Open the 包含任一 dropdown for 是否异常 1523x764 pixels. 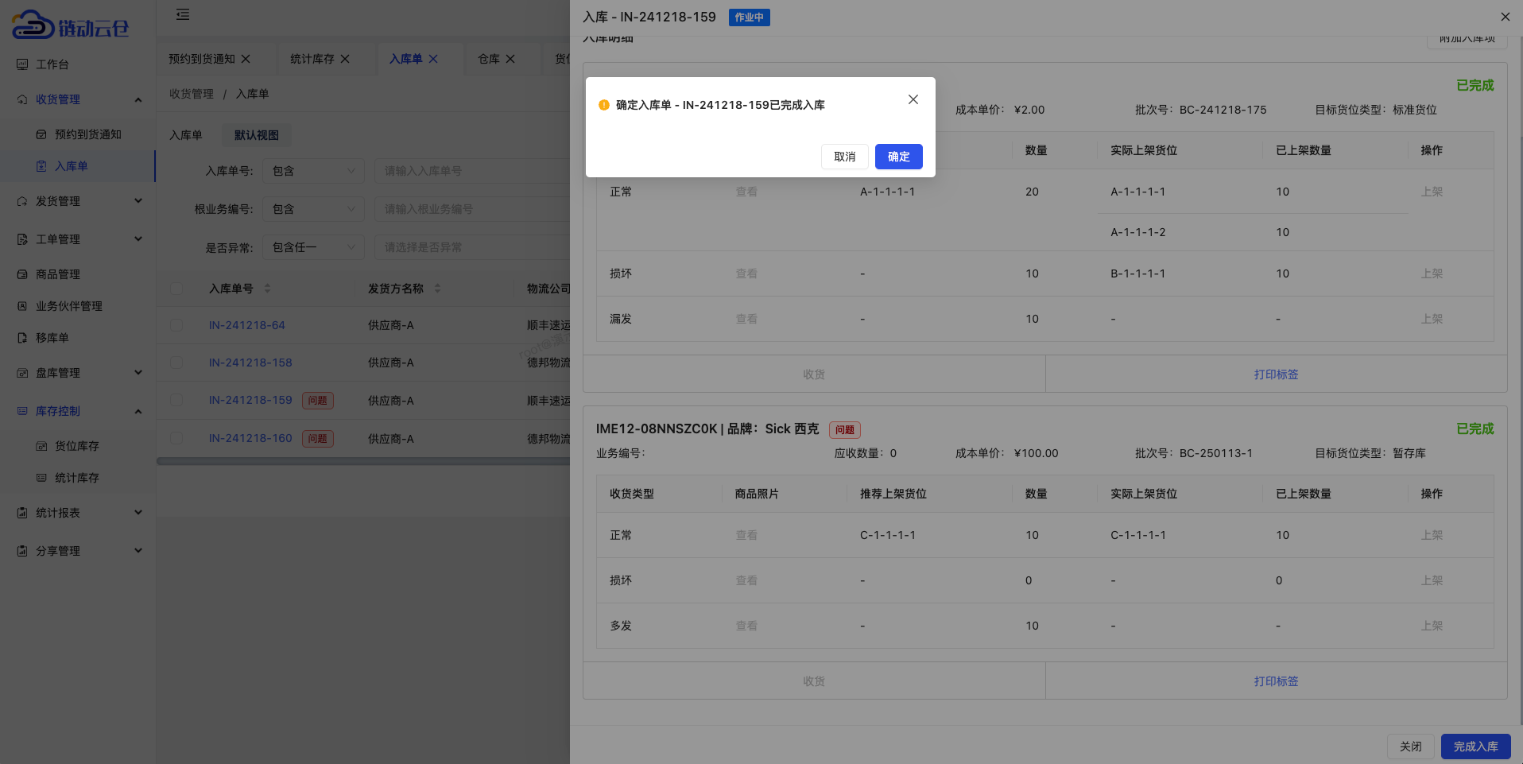click(313, 246)
